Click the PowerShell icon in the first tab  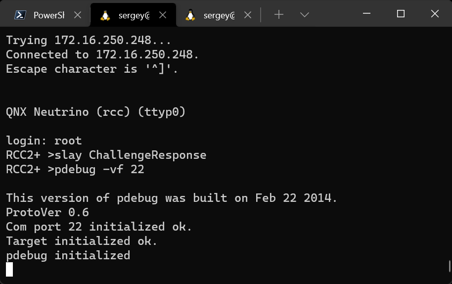pyautogui.click(x=20, y=15)
